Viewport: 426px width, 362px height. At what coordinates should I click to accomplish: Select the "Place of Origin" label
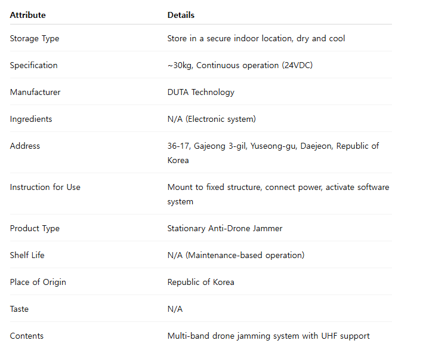pyautogui.click(x=38, y=283)
